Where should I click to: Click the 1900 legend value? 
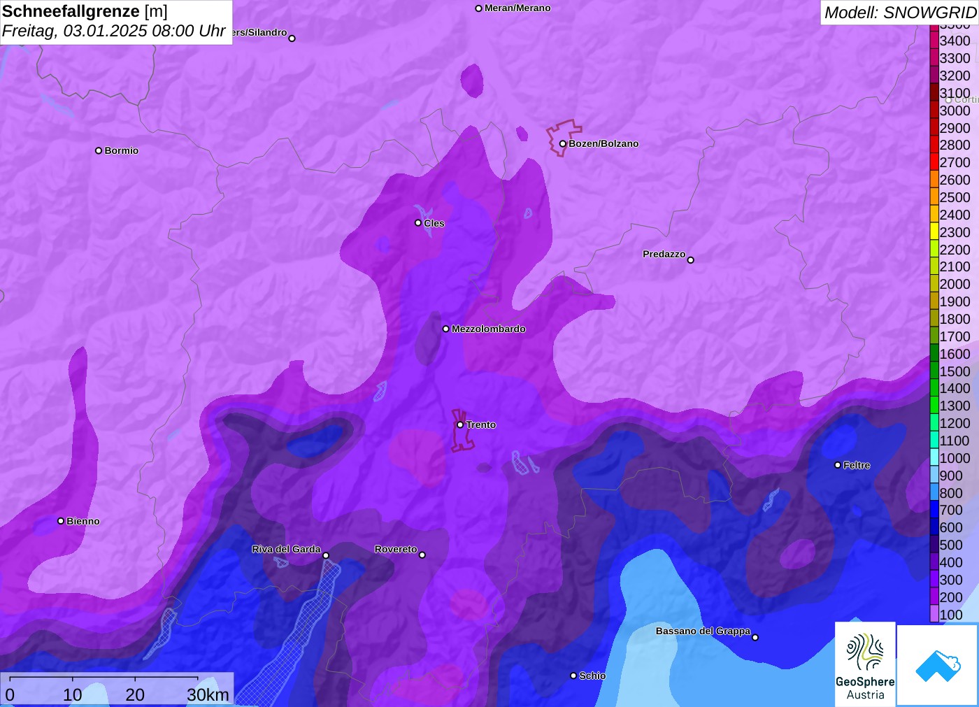pos(955,301)
